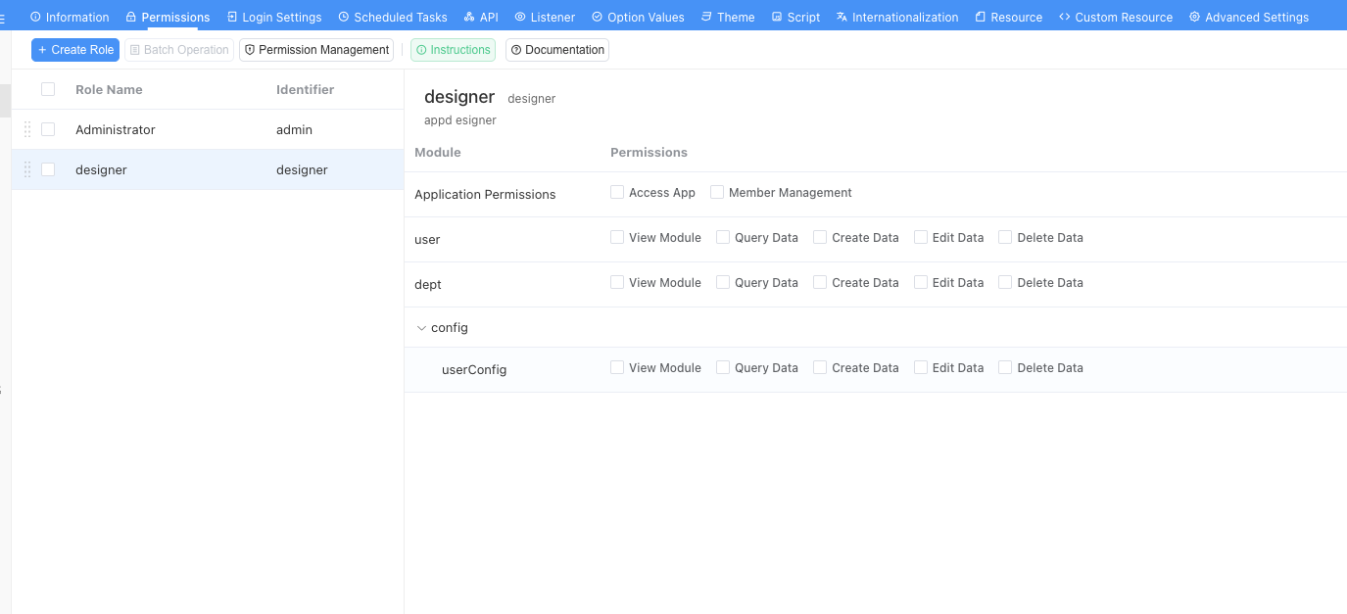Click the green Instructions button
Image resolution: width=1347 pixels, height=614 pixels.
[x=453, y=50]
